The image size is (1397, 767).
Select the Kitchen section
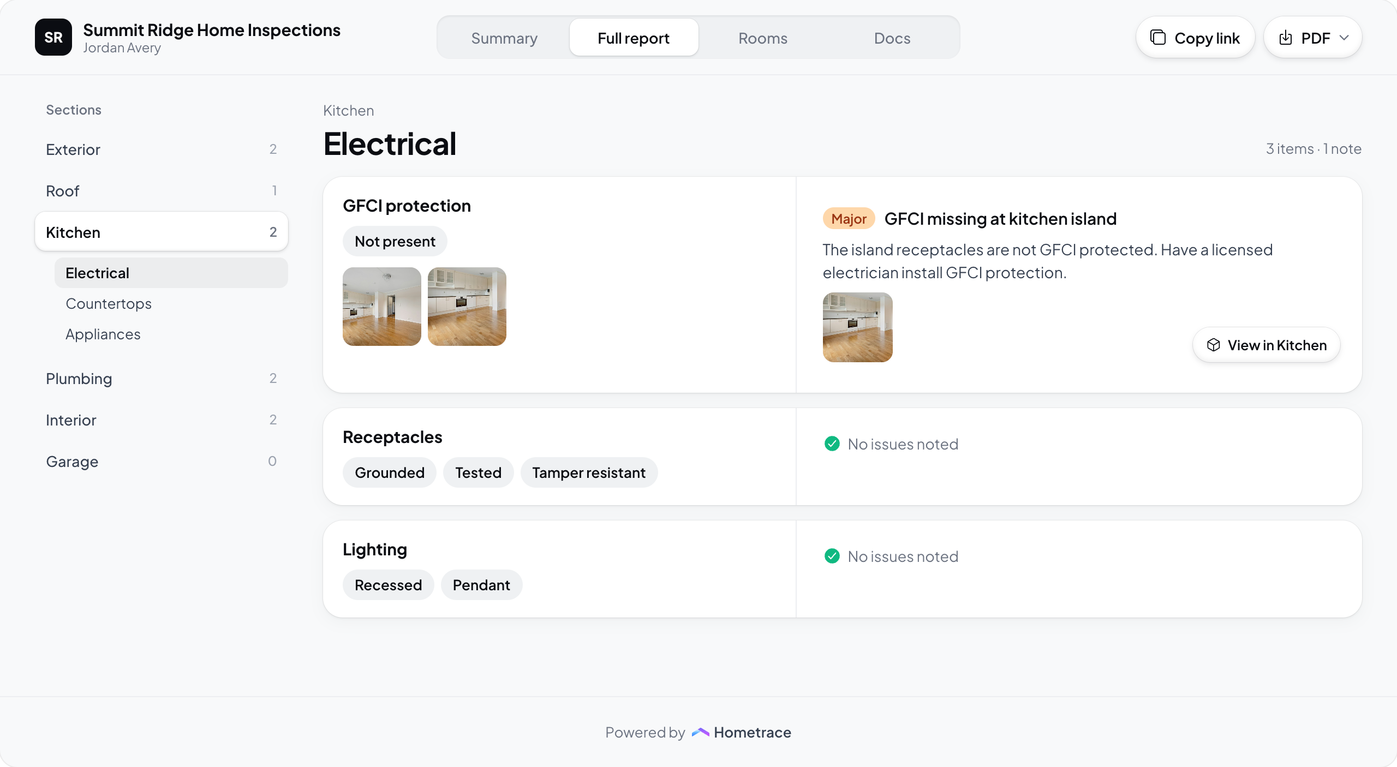pos(162,232)
